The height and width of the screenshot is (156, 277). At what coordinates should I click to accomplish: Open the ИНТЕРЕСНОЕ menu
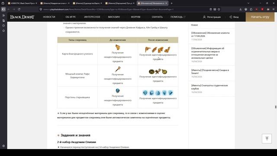pyautogui.click(x=92, y=17)
